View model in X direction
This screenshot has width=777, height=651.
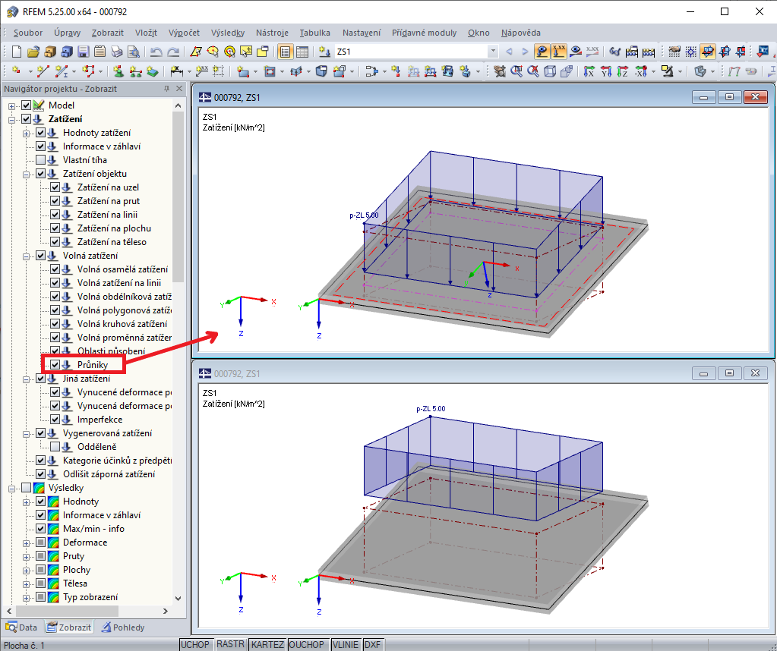click(x=589, y=71)
